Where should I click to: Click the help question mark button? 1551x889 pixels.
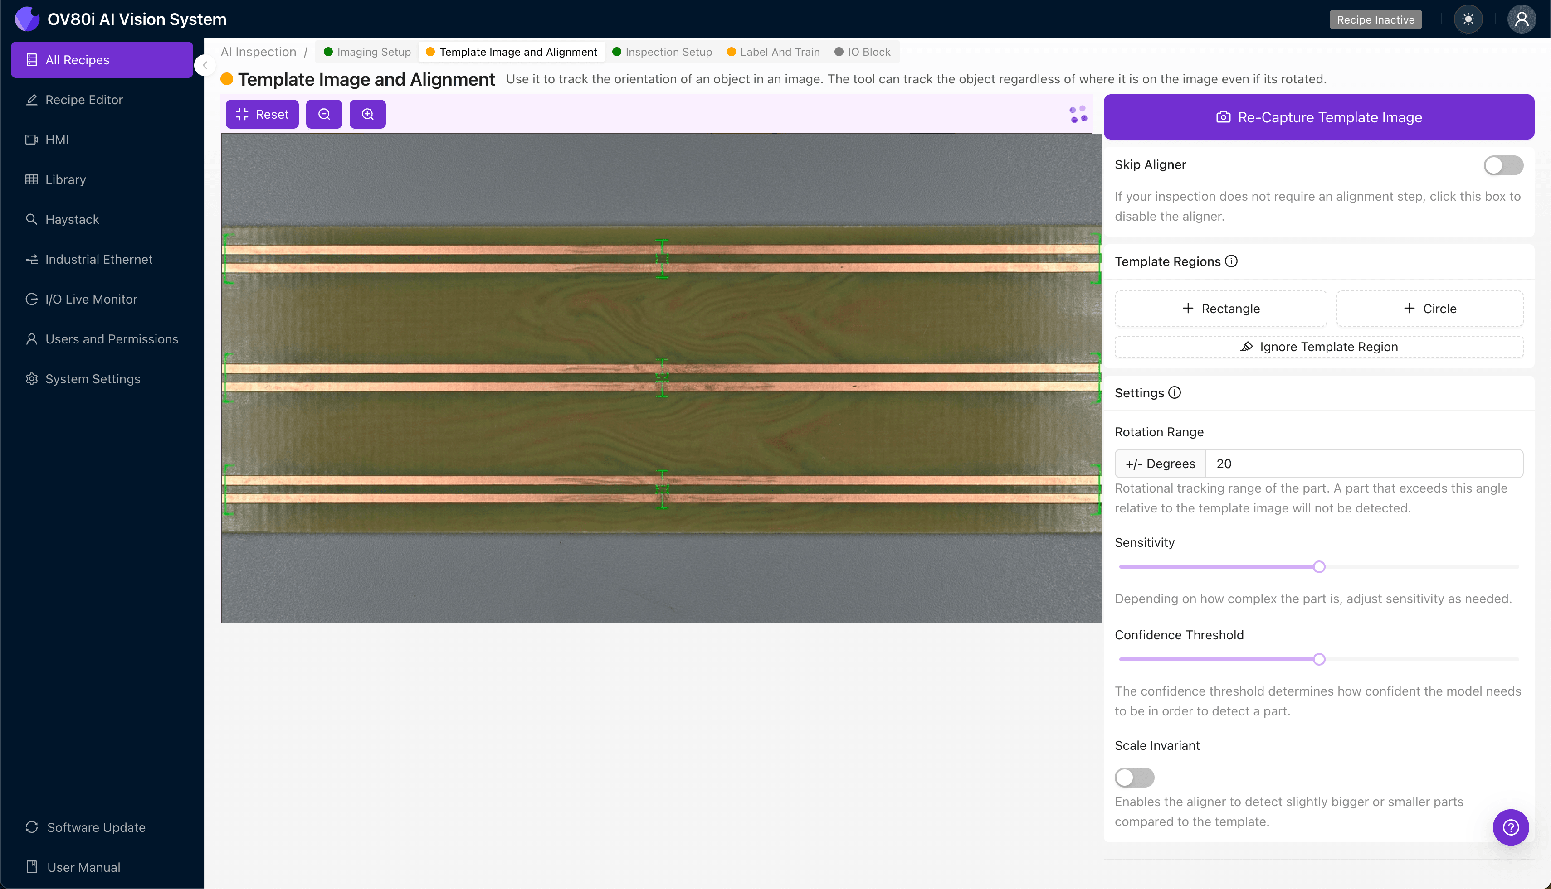[x=1510, y=827]
